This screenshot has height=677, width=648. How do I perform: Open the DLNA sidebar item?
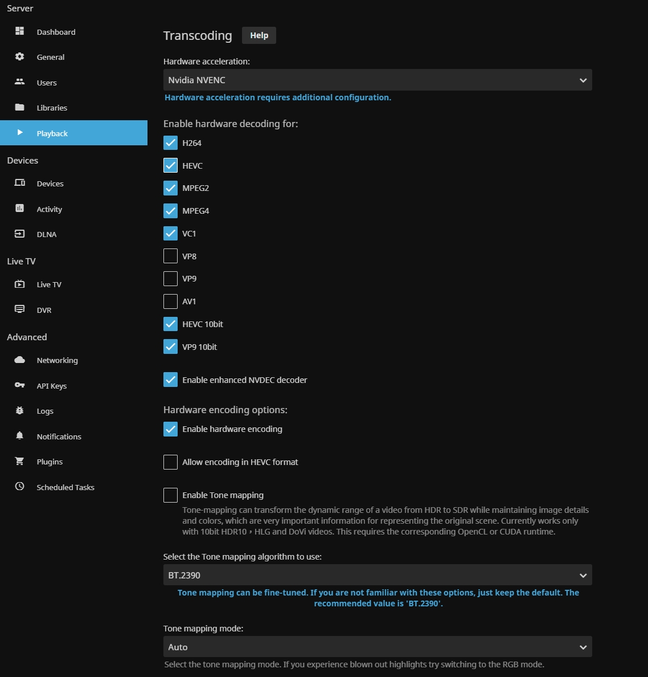coord(46,234)
